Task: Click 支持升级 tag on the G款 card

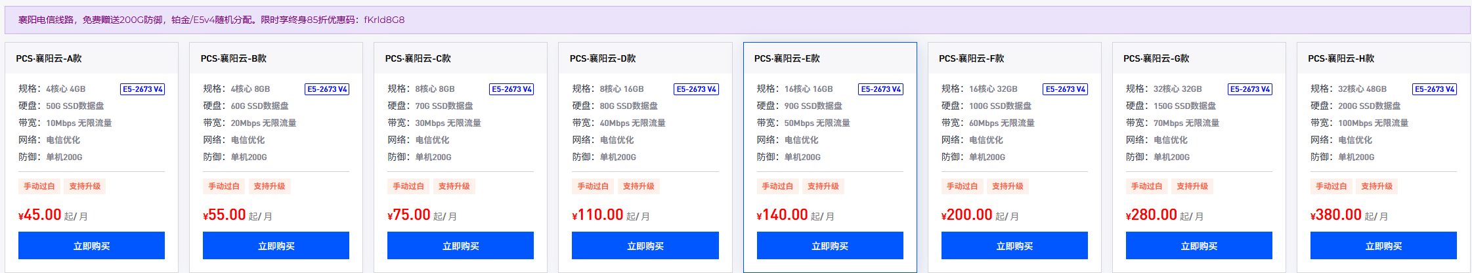Action: (1192, 186)
